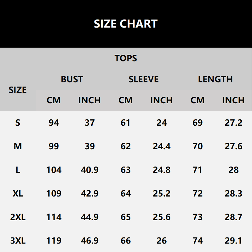252x252 pixels.
Task: Select the BUST column header
Action: pyautogui.click(x=72, y=79)
